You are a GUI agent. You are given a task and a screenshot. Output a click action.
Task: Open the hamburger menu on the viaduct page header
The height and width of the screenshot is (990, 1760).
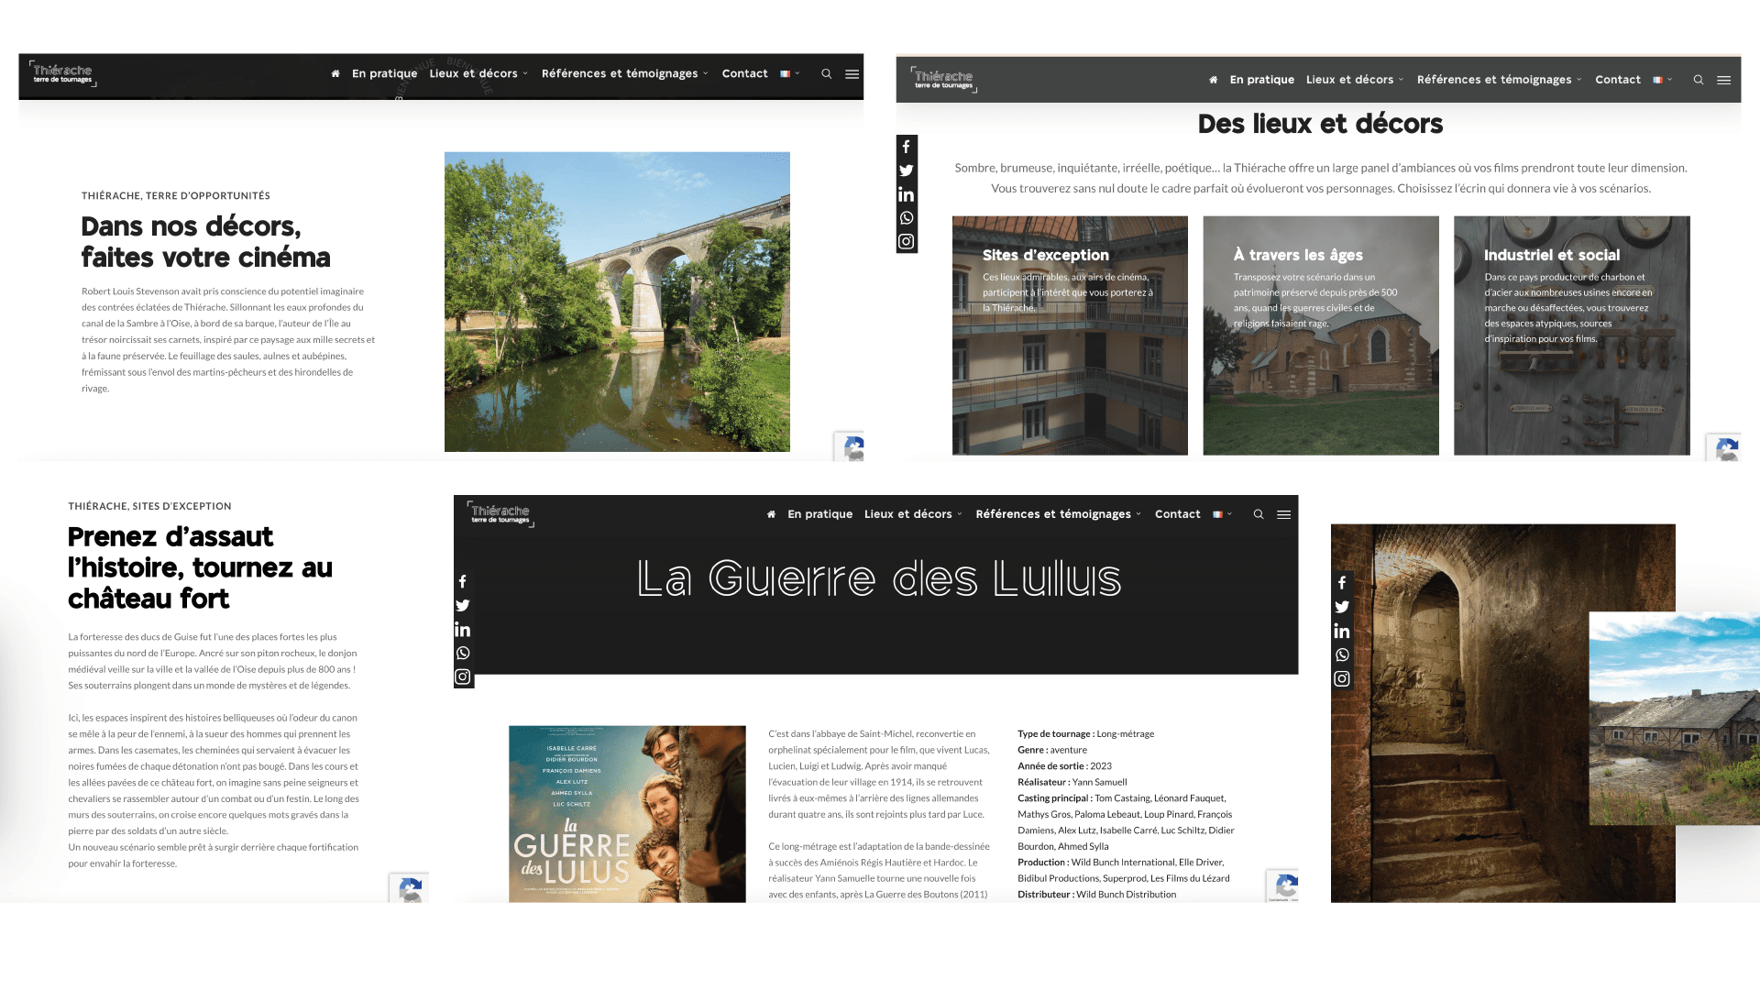coord(852,73)
